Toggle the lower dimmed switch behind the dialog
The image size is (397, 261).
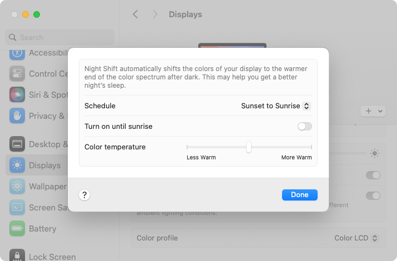click(x=373, y=195)
